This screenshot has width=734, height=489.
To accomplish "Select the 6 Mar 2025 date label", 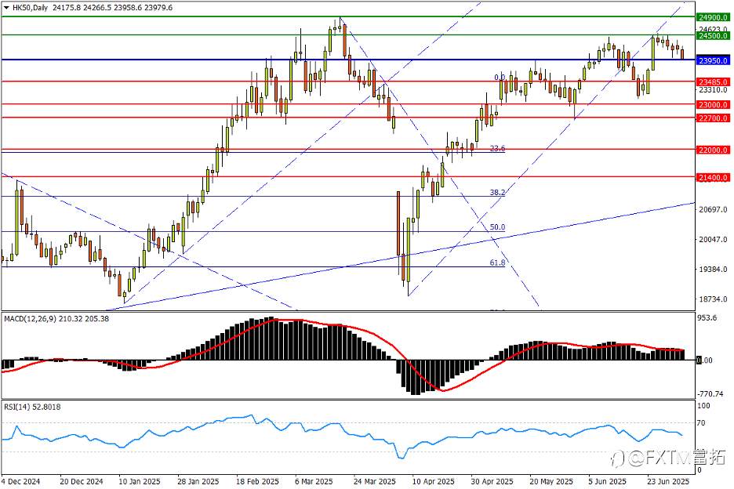I will pyautogui.click(x=314, y=481).
